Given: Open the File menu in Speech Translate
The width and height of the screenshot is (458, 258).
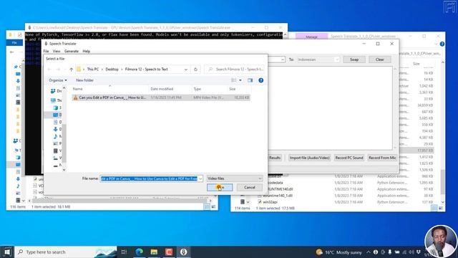Looking at the screenshot, I should (x=46, y=51).
